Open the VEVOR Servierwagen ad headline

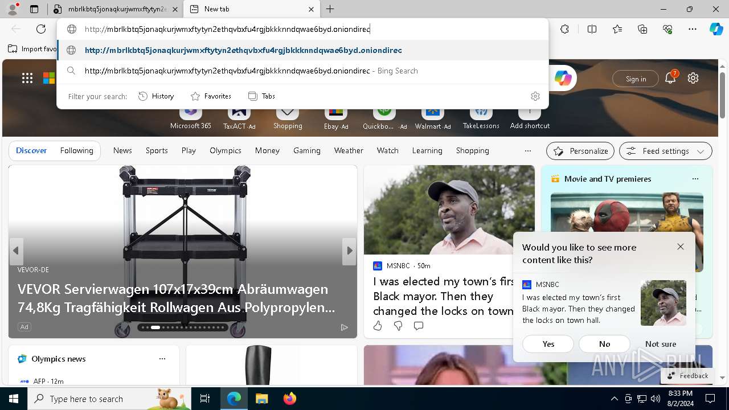pos(177,298)
